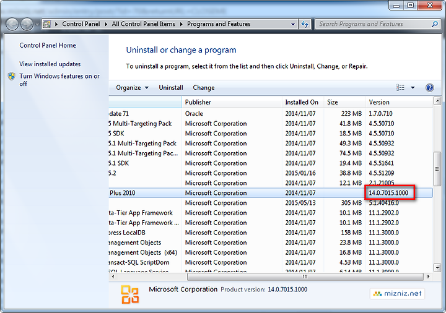Select the 5 SDK row

tap(271, 134)
